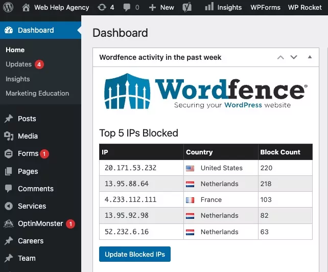Click the Team pushpin icon

[9, 258]
